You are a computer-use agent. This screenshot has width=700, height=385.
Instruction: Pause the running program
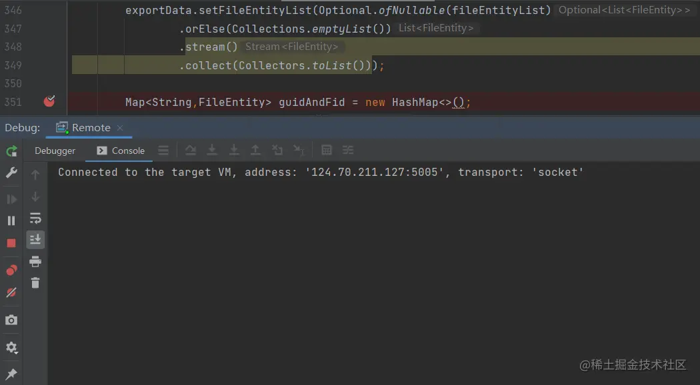pos(11,221)
